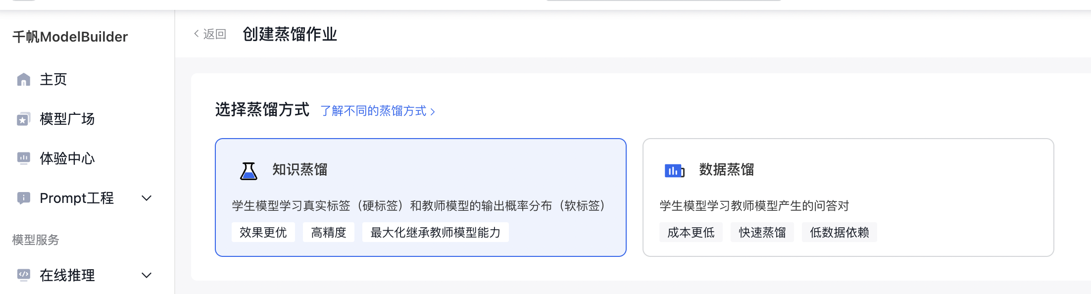Click the 最大化继承教师模型能力 tag
The height and width of the screenshot is (294, 1091).
[x=436, y=232]
